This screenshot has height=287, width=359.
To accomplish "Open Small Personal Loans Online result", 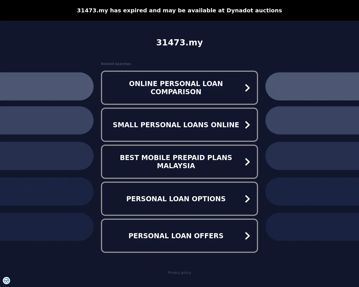I will 179,125.
